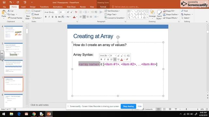Viewport: 209px width, 117px height.
Task: Click the Stop sharing button
Action: point(128,106)
